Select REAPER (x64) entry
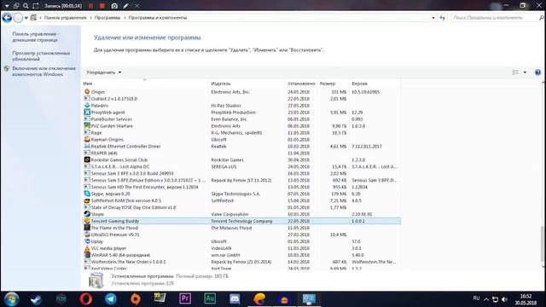The image size is (546, 307). pyautogui.click(x=241, y=153)
